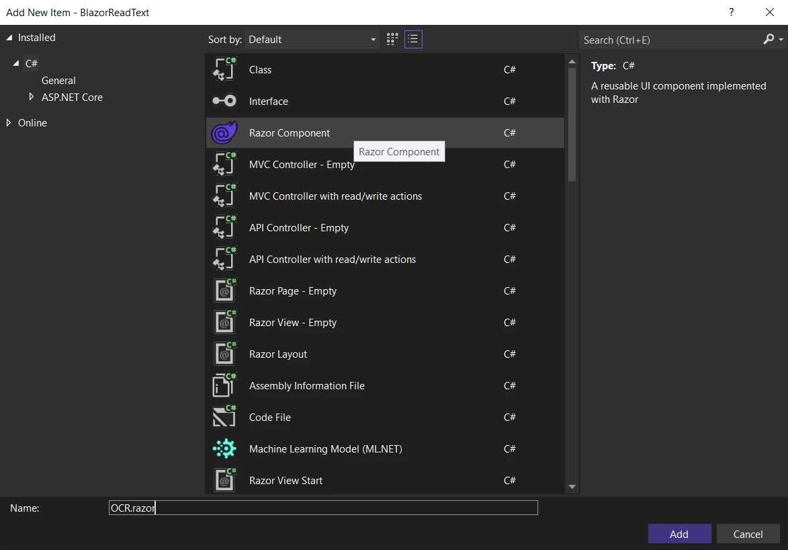788x550 pixels.
Task: Collapse the Installed tree node
Action: point(9,38)
